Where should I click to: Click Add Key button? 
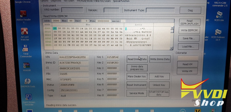[159, 76]
